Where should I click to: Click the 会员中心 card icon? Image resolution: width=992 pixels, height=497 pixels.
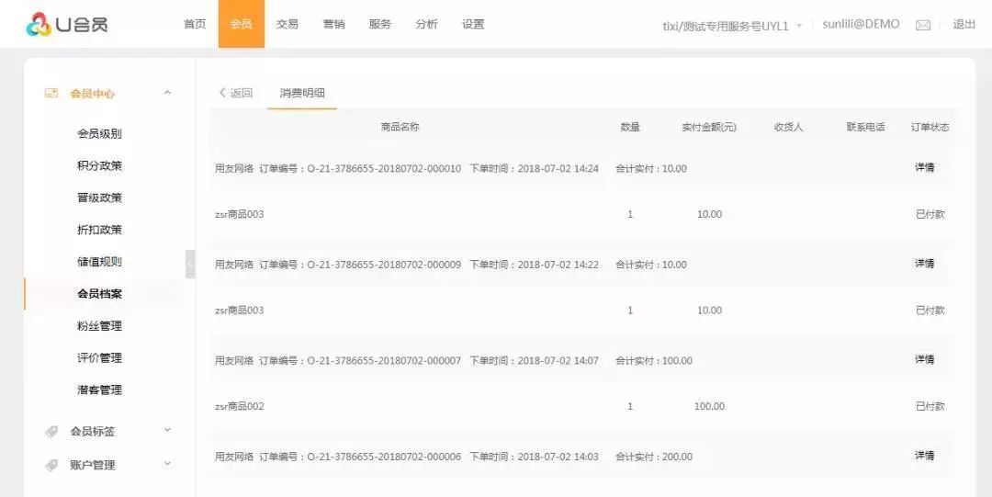51,94
